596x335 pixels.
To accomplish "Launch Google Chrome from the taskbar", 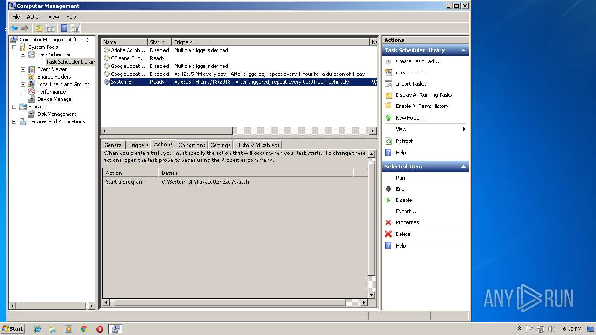I will click(x=84, y=329).
